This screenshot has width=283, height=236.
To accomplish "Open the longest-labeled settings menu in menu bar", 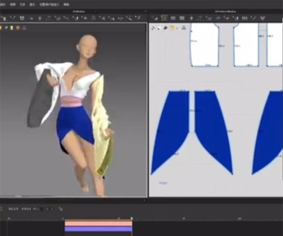I will (49, 4).
